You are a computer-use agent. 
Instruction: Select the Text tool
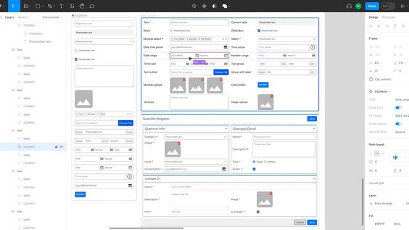pos(61,6)
